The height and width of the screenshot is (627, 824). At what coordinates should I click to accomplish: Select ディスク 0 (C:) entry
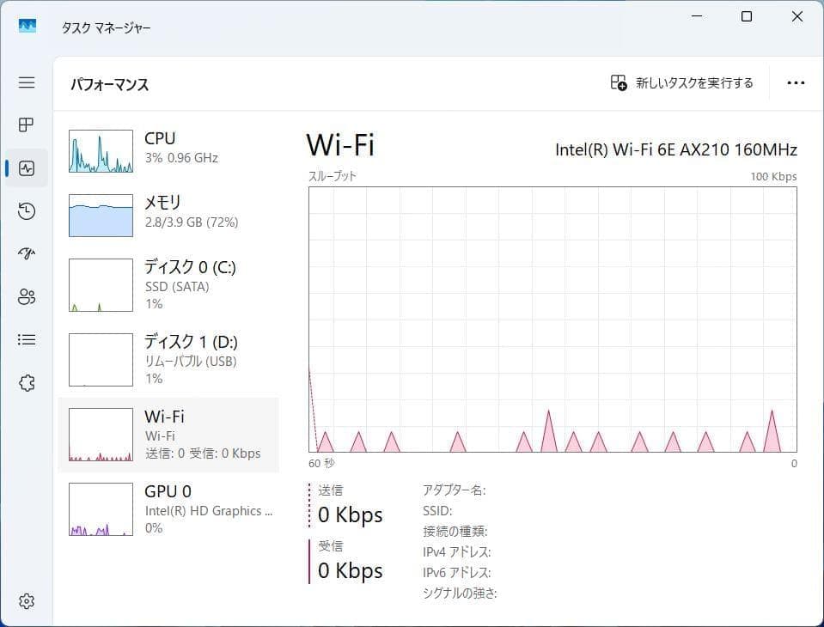coord(169,283)
